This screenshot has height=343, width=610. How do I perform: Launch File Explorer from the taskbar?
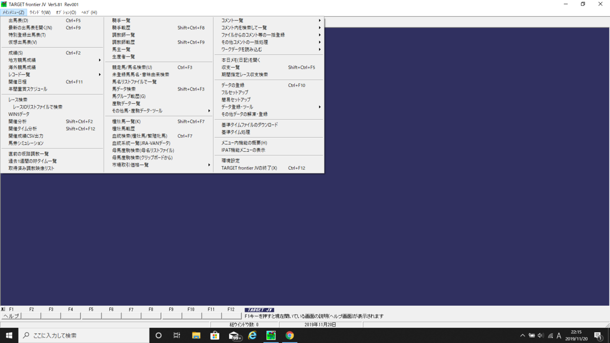(x=196, y=335)
